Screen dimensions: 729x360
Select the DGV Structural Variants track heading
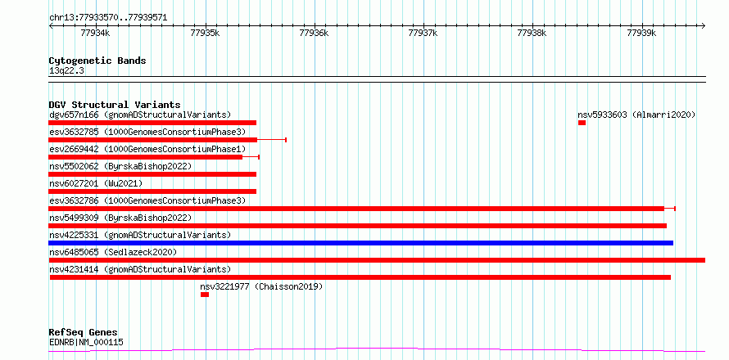click(x=115, y=105)
